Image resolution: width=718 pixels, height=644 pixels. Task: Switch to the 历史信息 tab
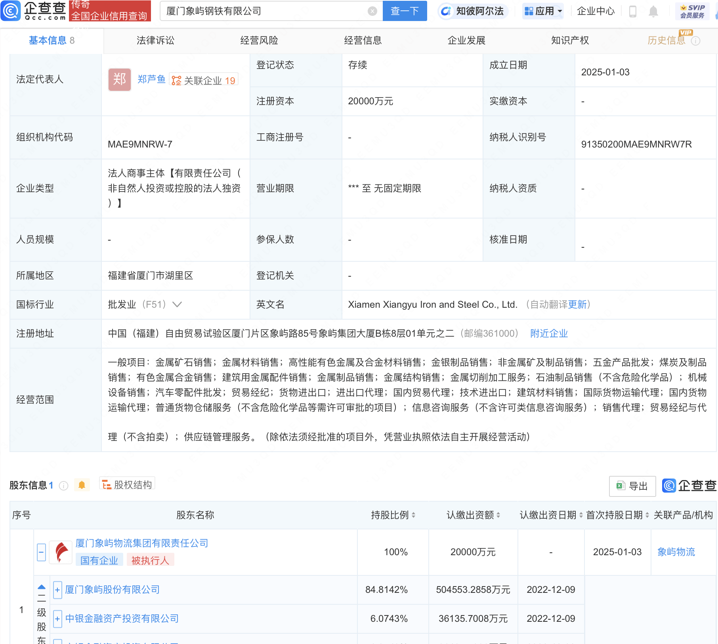pos(666,40)
